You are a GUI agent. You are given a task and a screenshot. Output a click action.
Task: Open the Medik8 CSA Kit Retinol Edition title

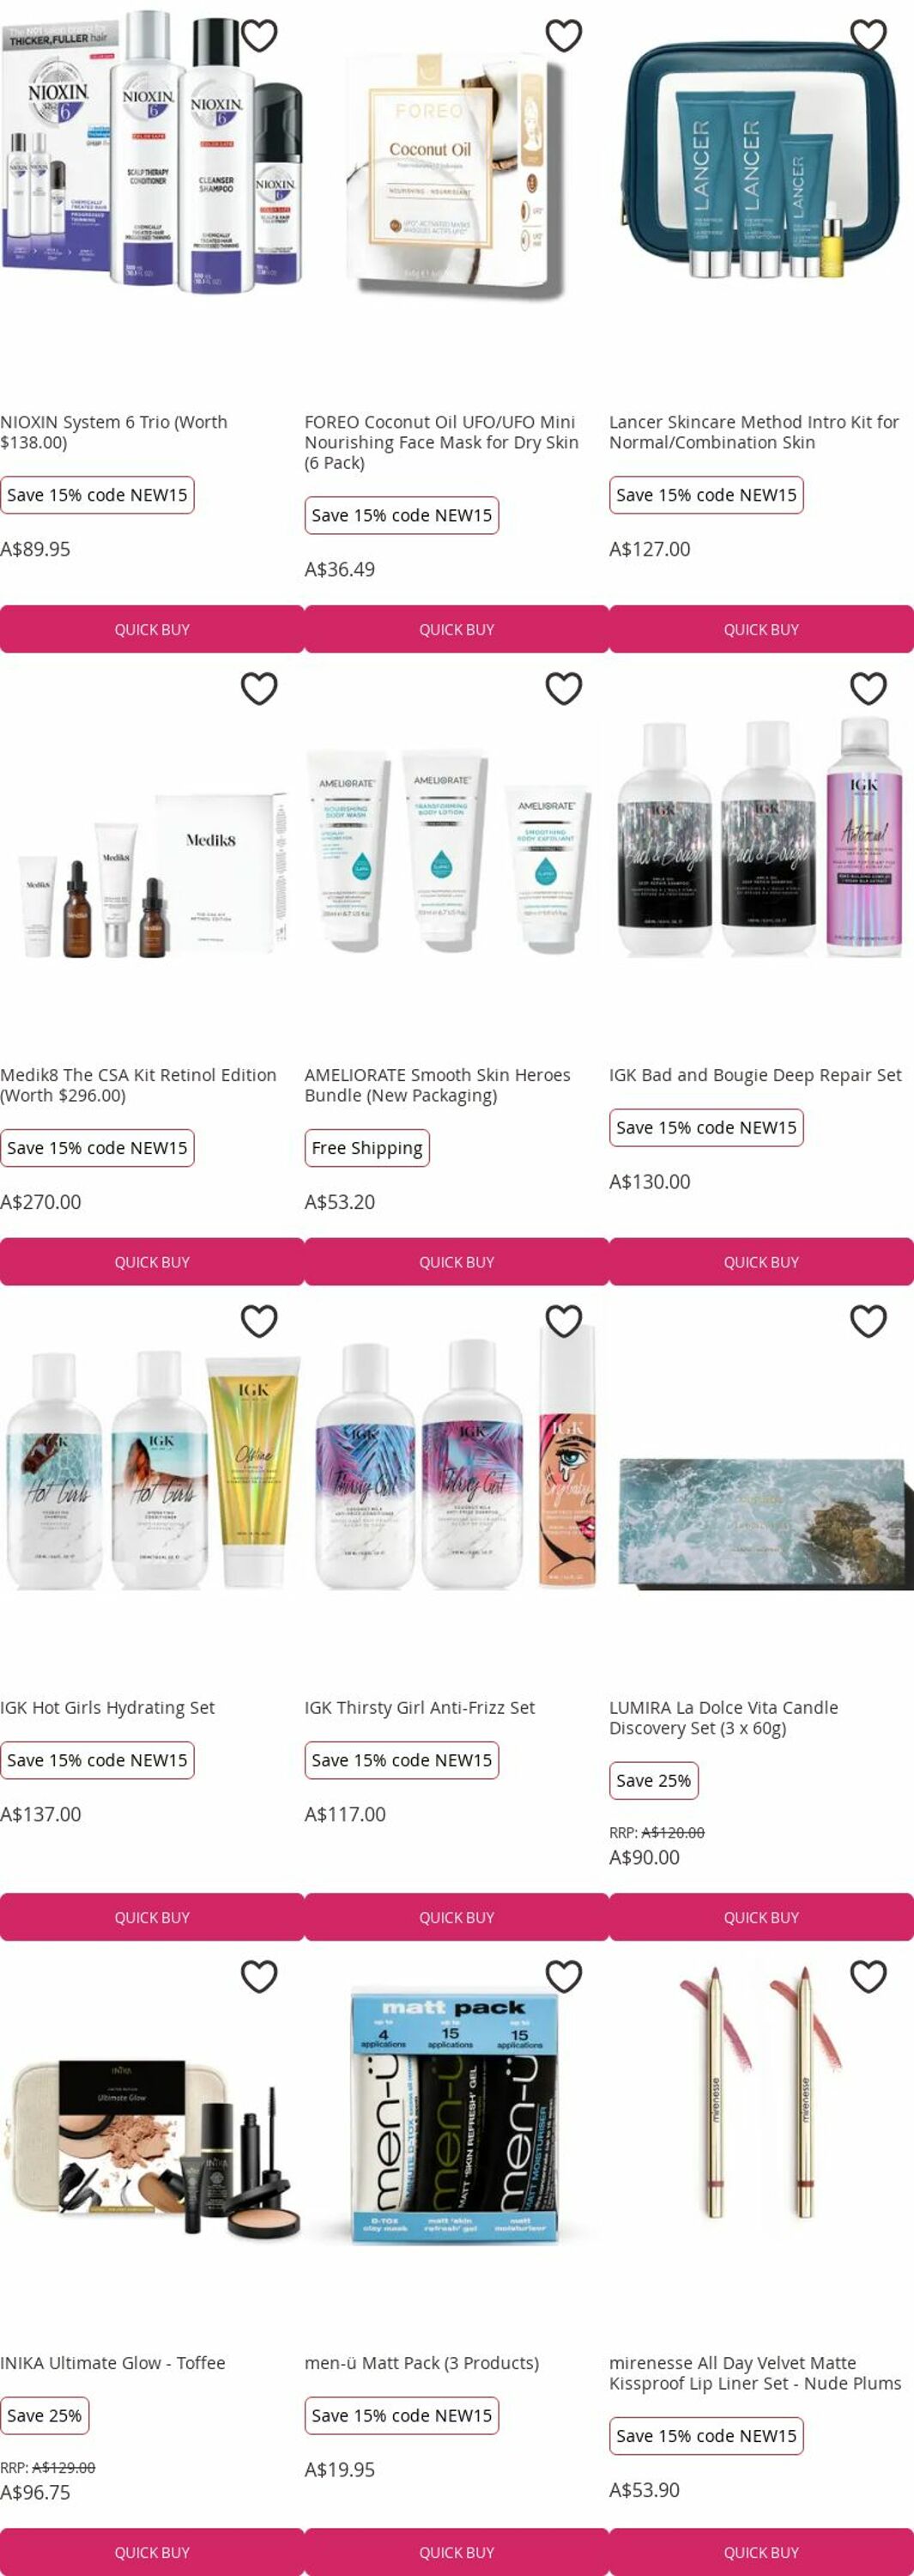click(138, 1085)
